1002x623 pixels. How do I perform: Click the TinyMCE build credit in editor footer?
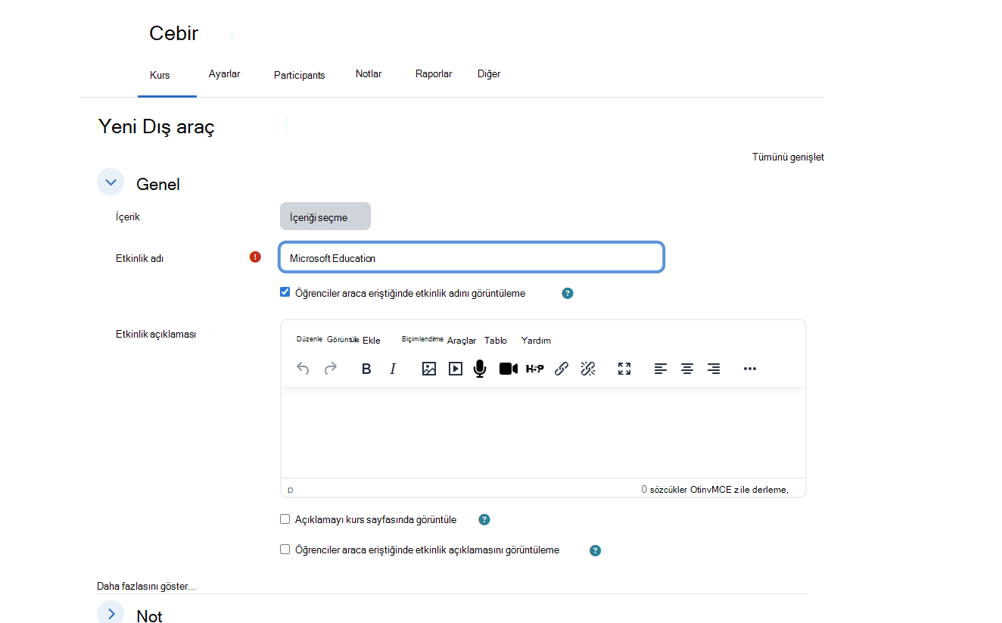coord(739,490)
